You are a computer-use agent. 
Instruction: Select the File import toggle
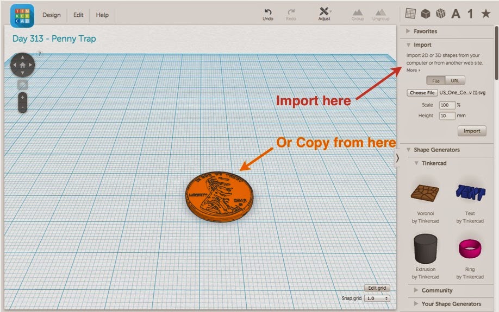435,81
